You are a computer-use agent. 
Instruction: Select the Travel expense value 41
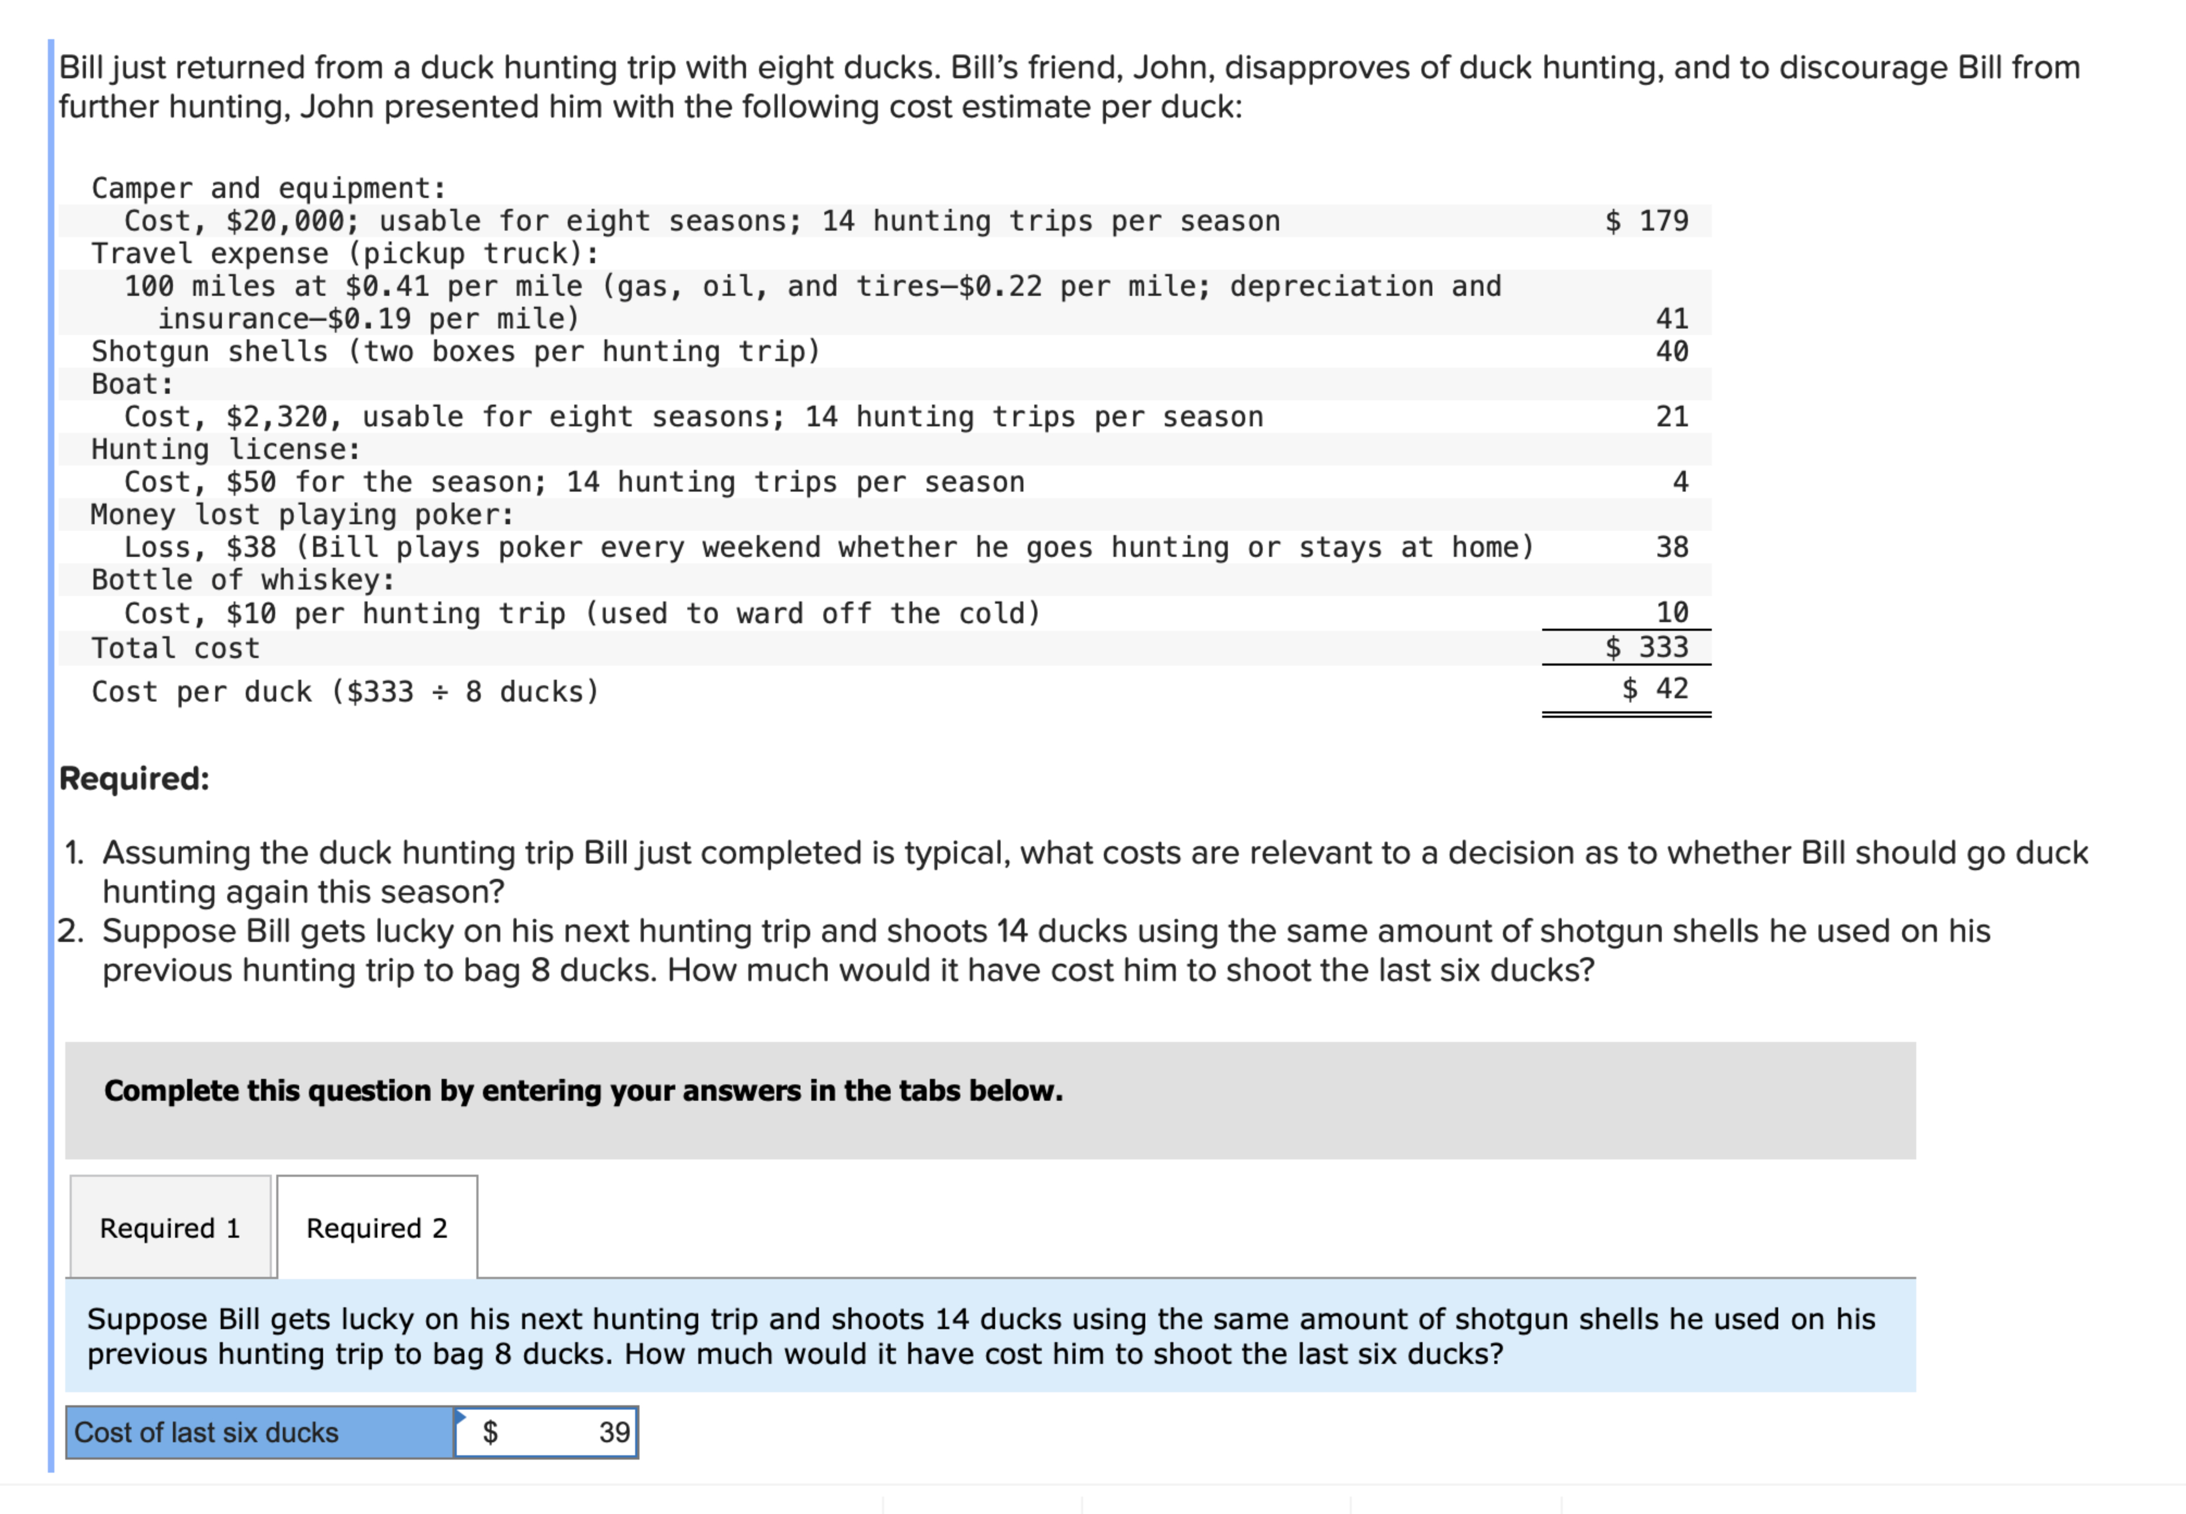pyautogui.click(x=1673, y=319)
